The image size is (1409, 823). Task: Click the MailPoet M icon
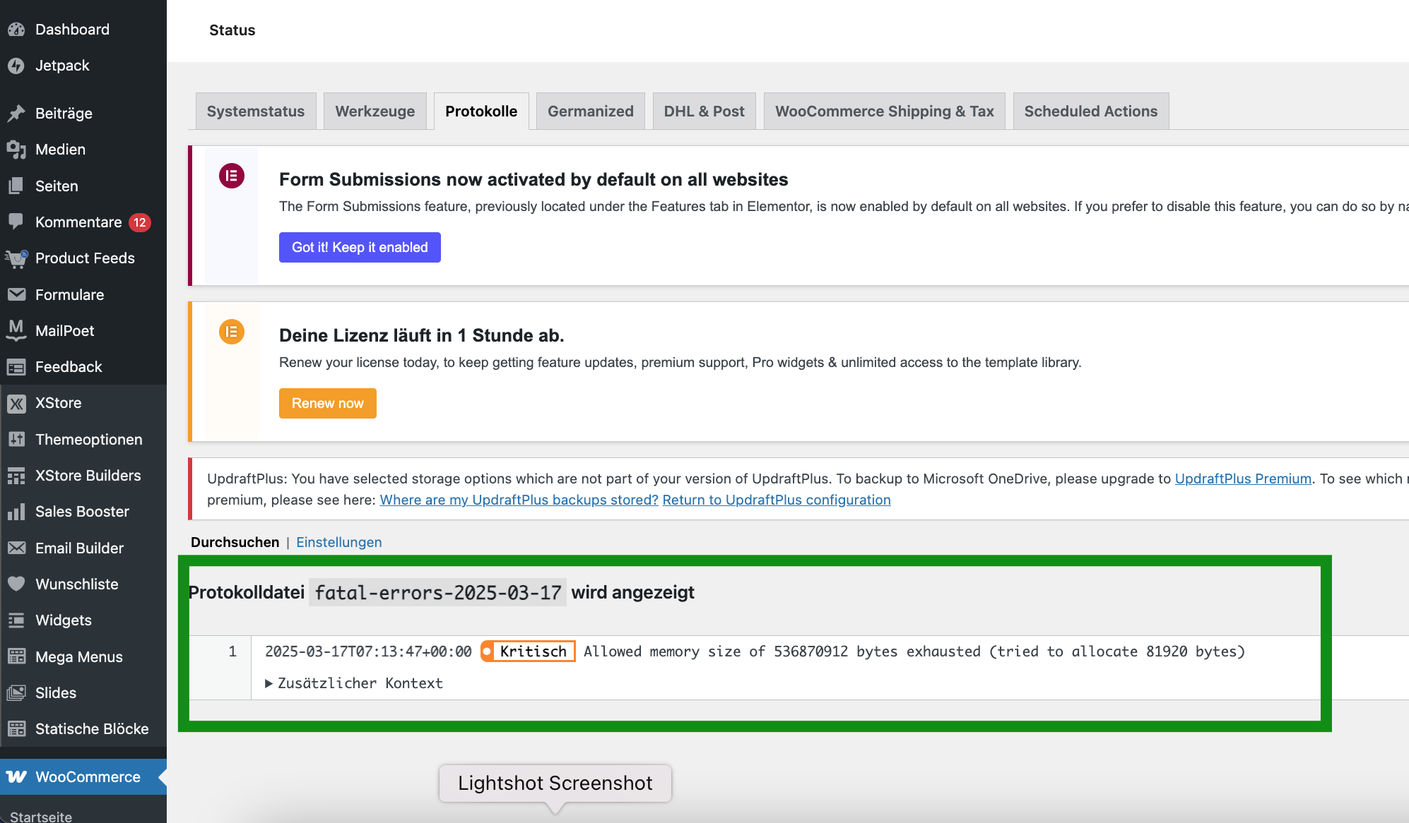[x=16, y=331]
